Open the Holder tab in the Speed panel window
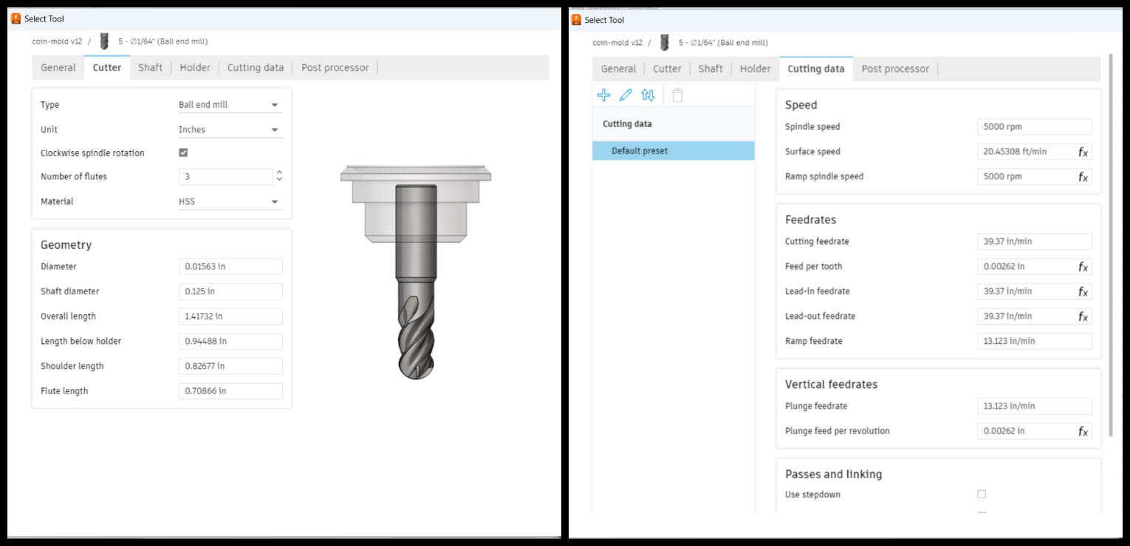 (756, 69)
